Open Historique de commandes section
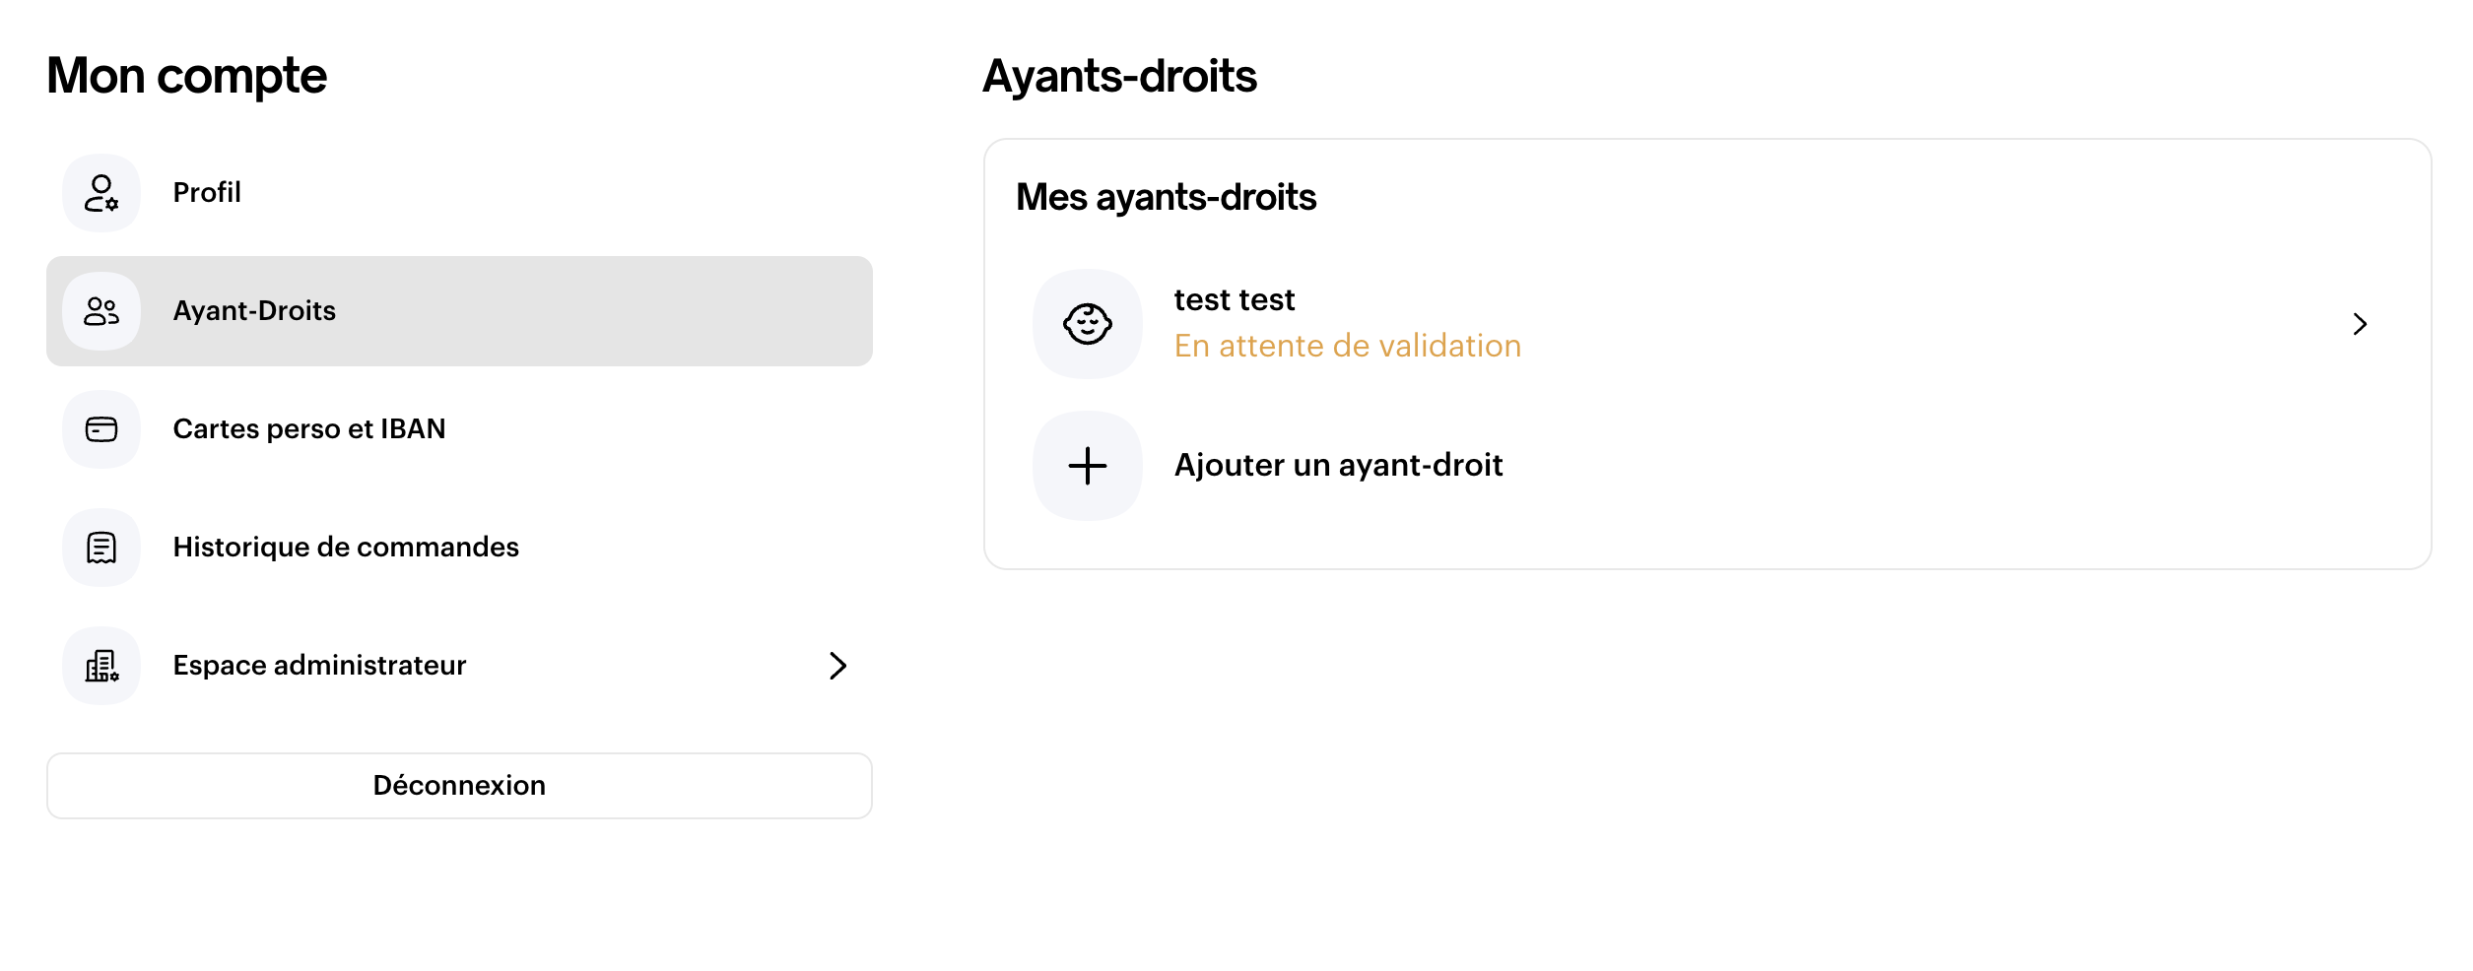Viewport: 2473px width, 971px height. [346, 548]
